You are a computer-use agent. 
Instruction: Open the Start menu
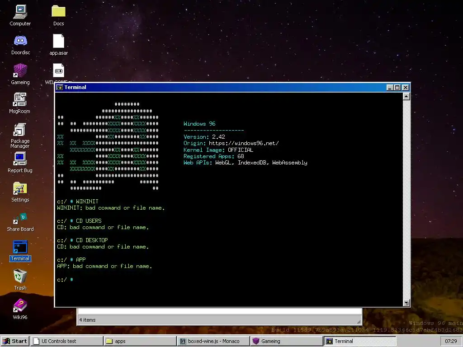click(15, 341)
